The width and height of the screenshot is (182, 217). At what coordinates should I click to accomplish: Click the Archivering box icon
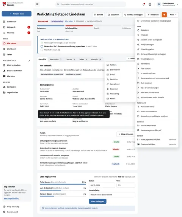pyautogui.click(x=108, y=94)
